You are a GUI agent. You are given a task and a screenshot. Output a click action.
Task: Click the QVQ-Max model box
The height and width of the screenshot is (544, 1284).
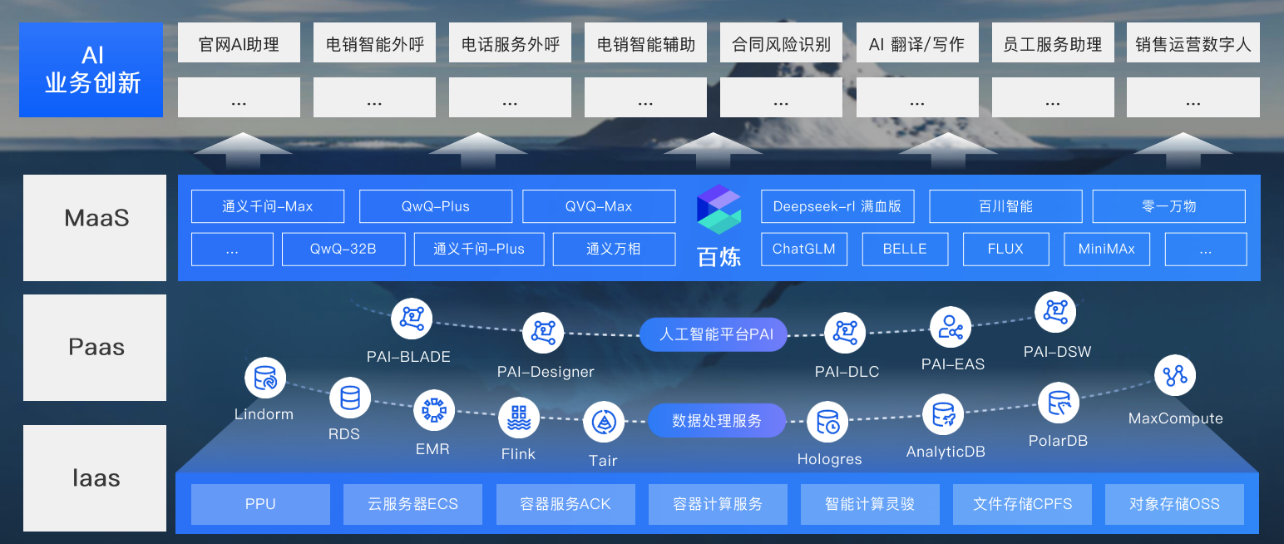(599, 206)
